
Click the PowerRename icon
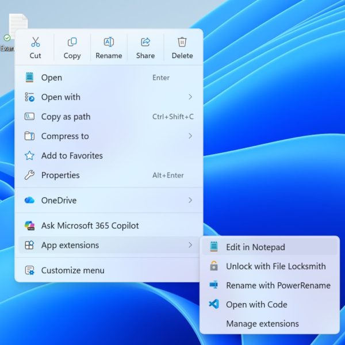pos(214,285)
